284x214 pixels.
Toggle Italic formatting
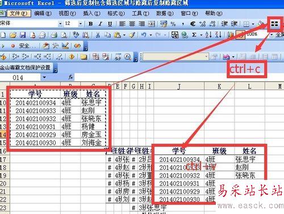pyautogui.click(x=101, y=24)
